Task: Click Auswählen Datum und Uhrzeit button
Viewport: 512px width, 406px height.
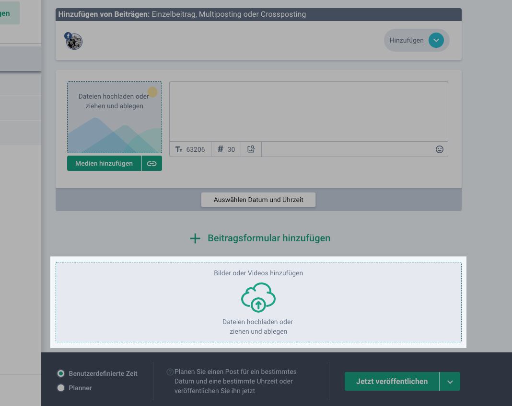Action: click(x=258, y=200)
